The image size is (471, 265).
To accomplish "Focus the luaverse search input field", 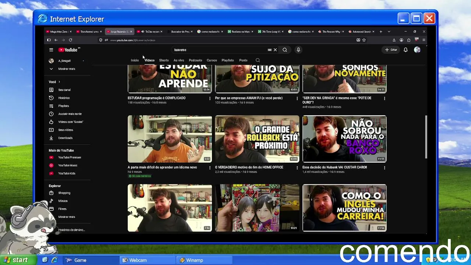I will click(221, 50).
